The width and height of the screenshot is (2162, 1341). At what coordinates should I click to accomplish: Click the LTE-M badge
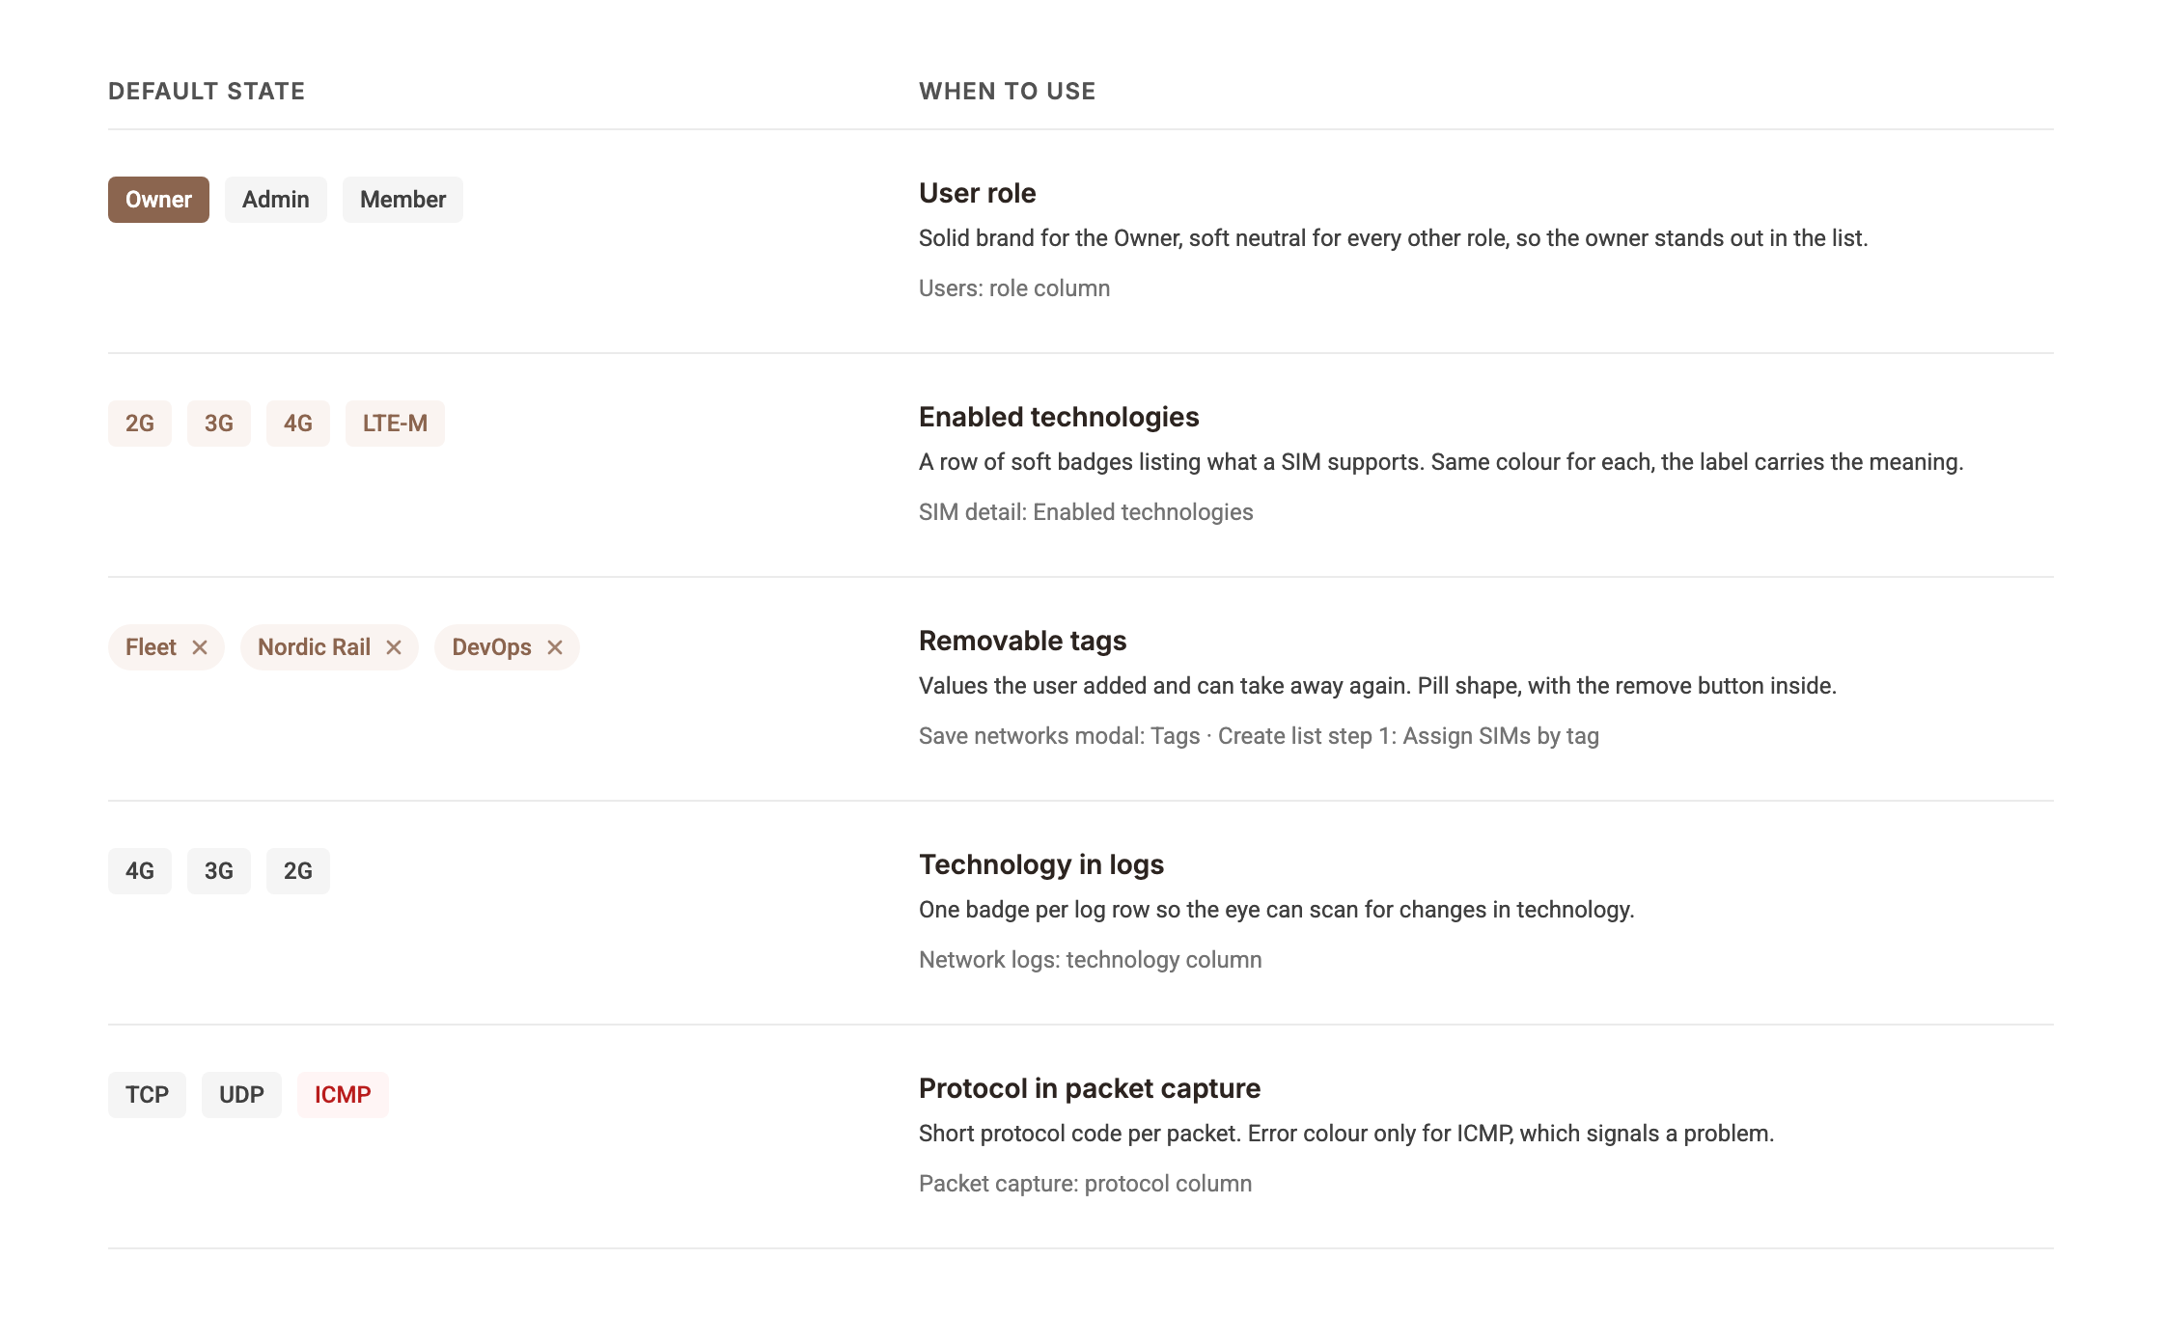point(395,424)
